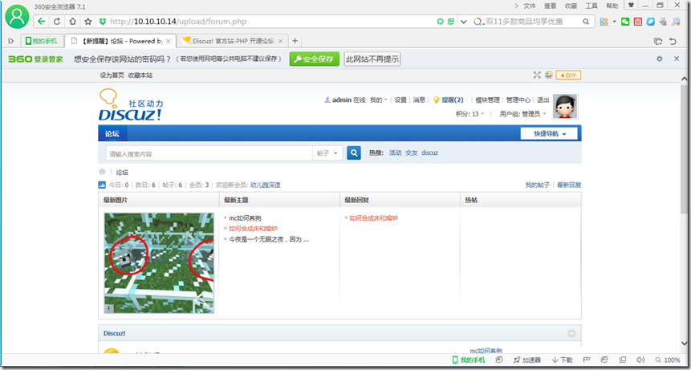Click the download-with-red-mark extension icon
This screenshot has width=691, height=370.
(663, 22)
